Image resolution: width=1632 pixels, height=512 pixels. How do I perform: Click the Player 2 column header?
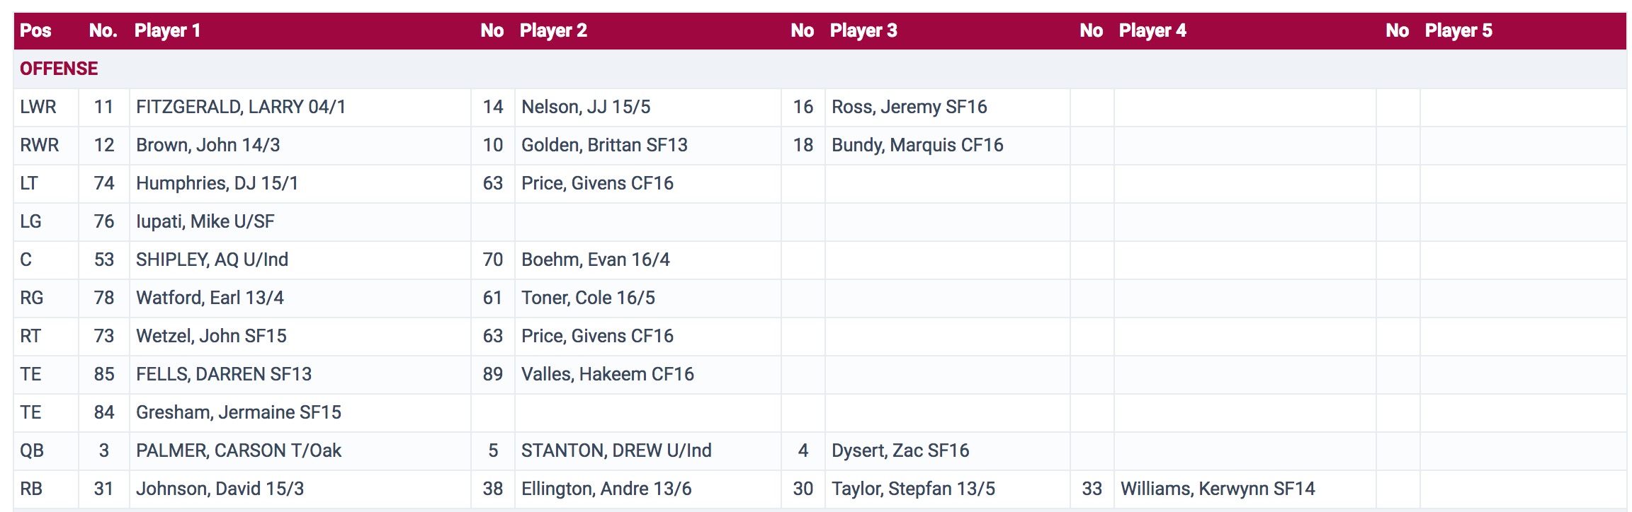click(x=553, y=30)
